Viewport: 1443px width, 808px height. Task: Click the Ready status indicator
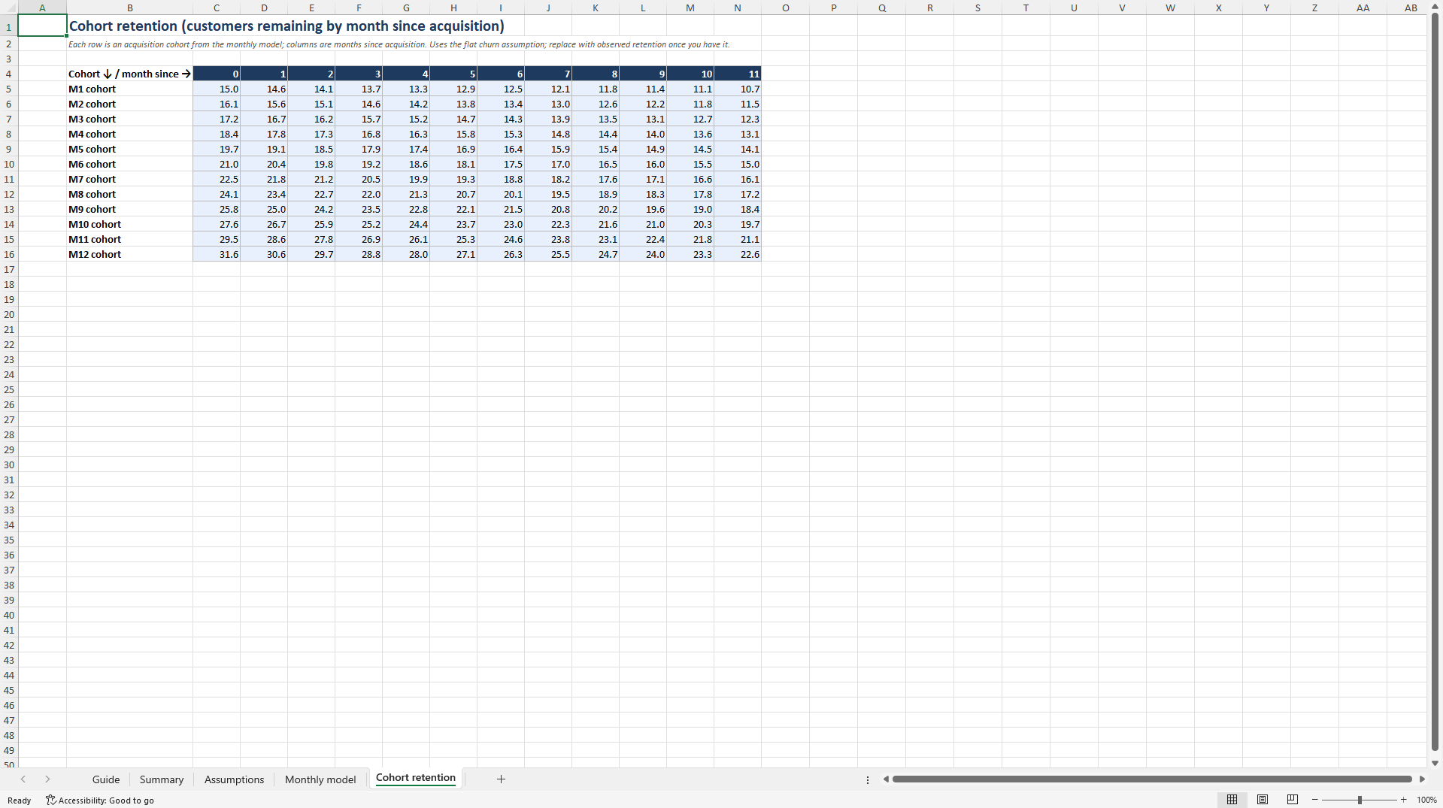[x=20, y=800]
